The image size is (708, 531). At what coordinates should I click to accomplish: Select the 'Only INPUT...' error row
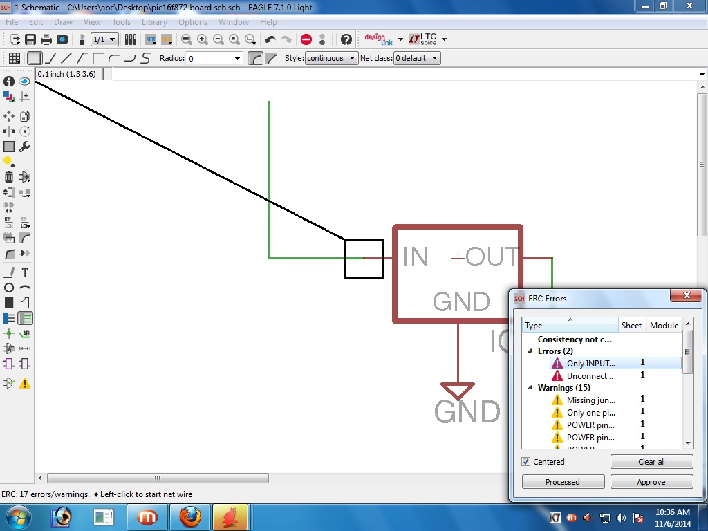coord(615,363)
